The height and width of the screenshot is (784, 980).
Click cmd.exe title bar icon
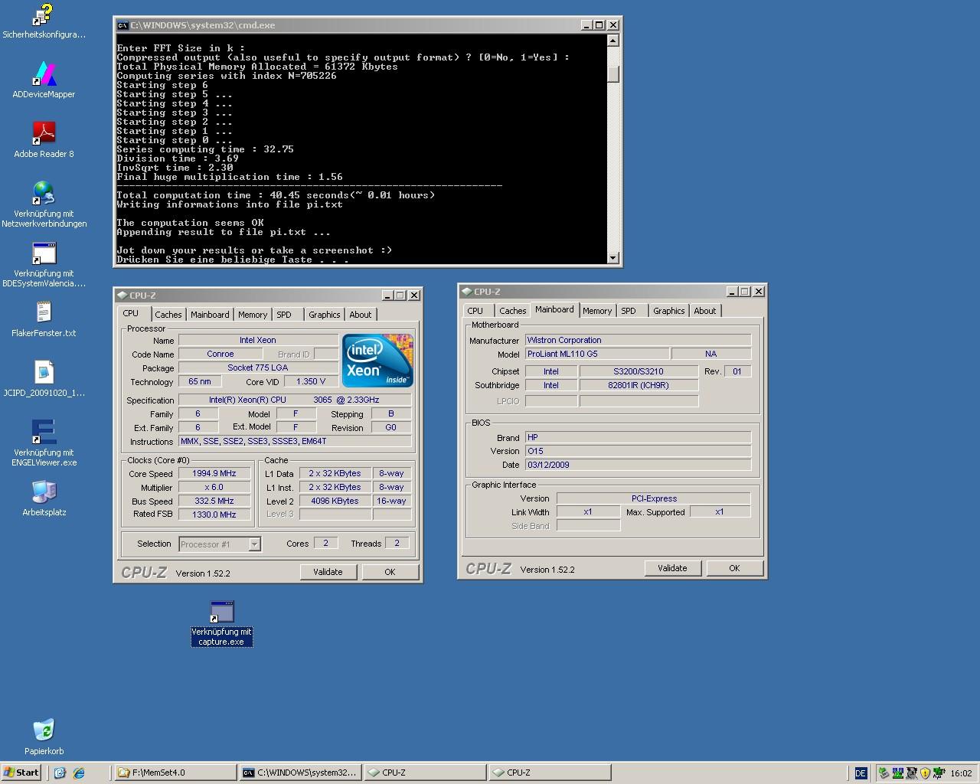[x=122, y=25]
